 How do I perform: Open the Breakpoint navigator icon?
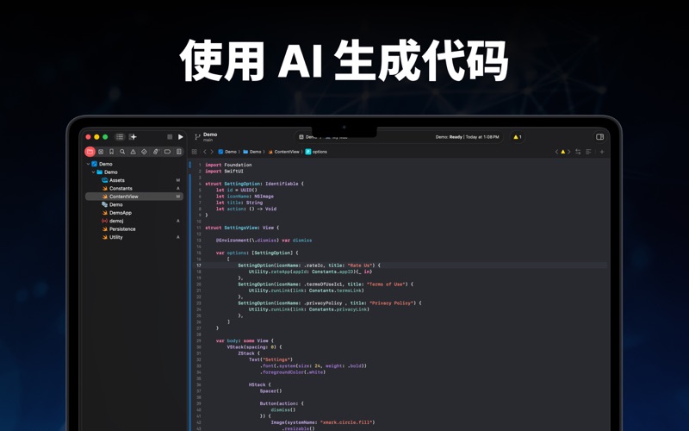pyautogui.click(x=167, y=152)
